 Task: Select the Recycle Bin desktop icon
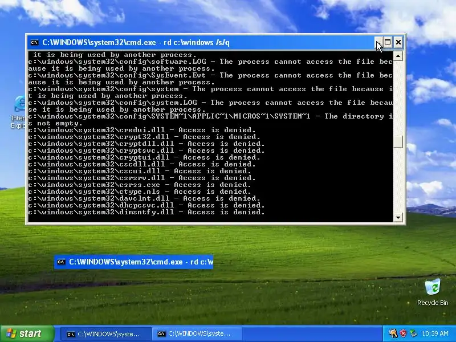point(433,292)
